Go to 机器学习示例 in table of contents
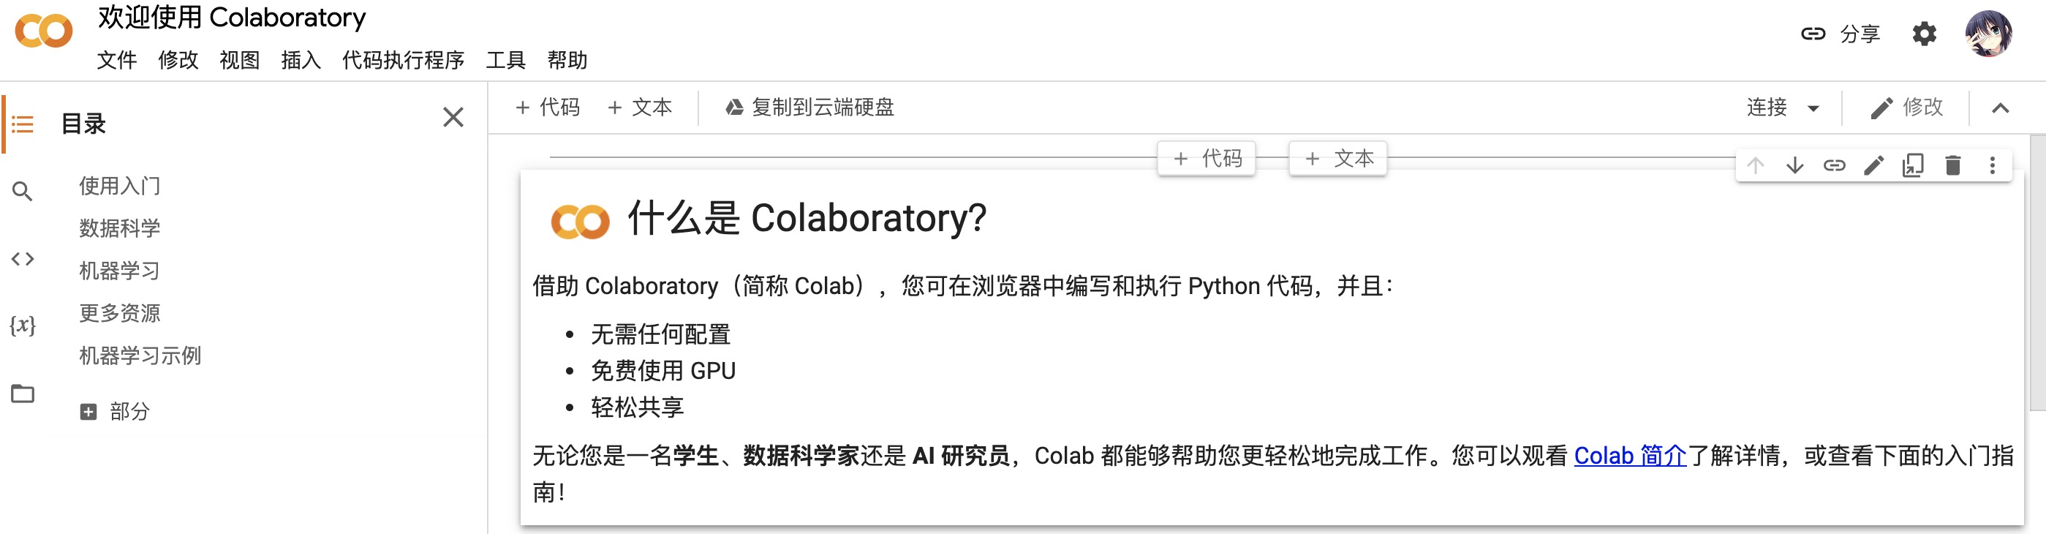The image size is (2046, 534). [140, 356]
